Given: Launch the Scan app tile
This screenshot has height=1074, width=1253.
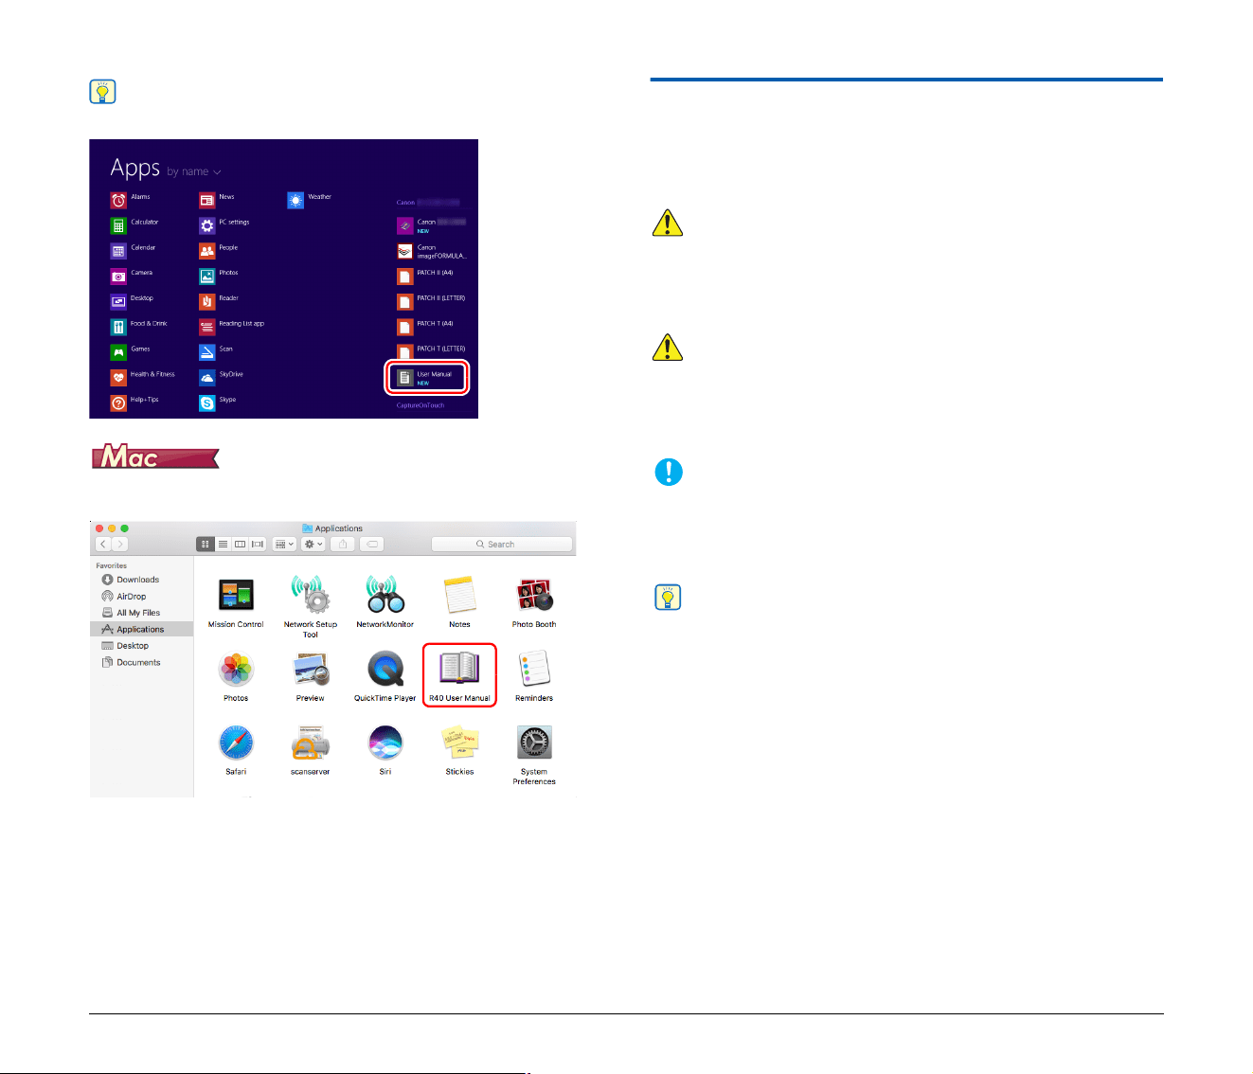Looking at the screenshot, I should (216, 352).
